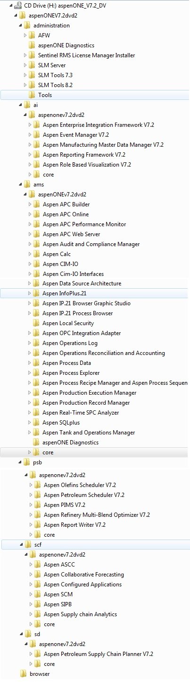Select Sentinel RMS License Manager Installer
The image size is (190, 682).
(86, 55)
